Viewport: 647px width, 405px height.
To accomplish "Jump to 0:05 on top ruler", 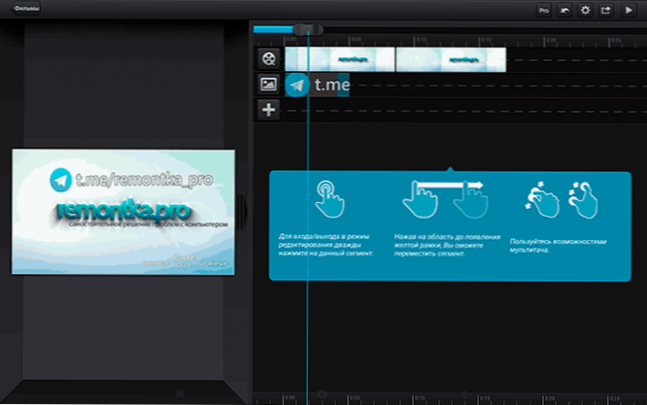I will pyautogui.click(x=356, y=40).
